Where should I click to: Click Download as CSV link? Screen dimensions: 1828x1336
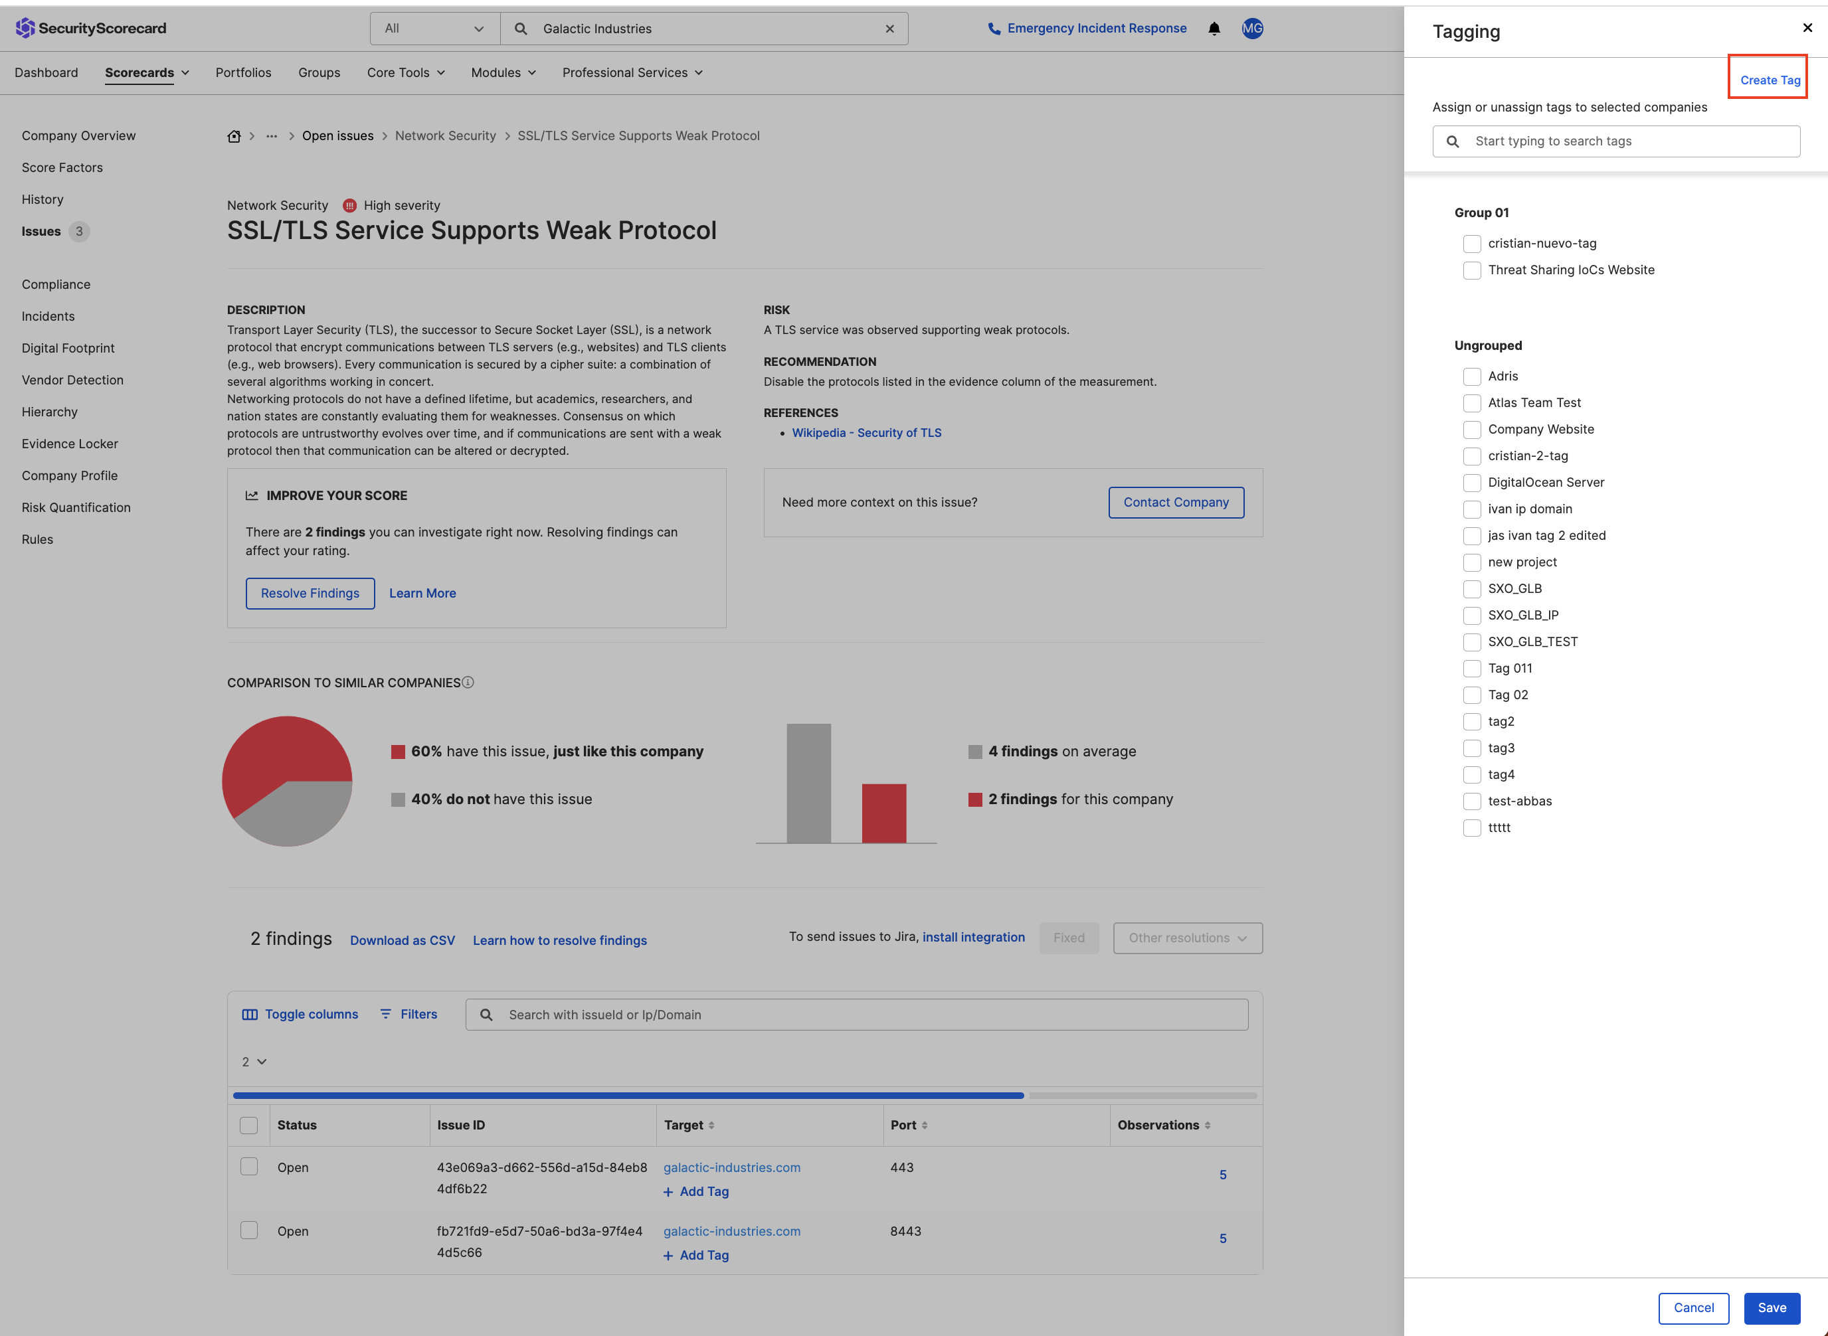click(x=402, y=940)
